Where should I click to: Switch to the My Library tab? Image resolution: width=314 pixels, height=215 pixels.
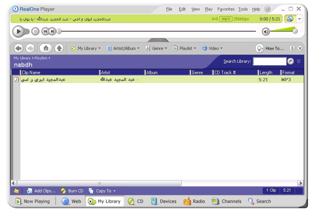[105, 201]
